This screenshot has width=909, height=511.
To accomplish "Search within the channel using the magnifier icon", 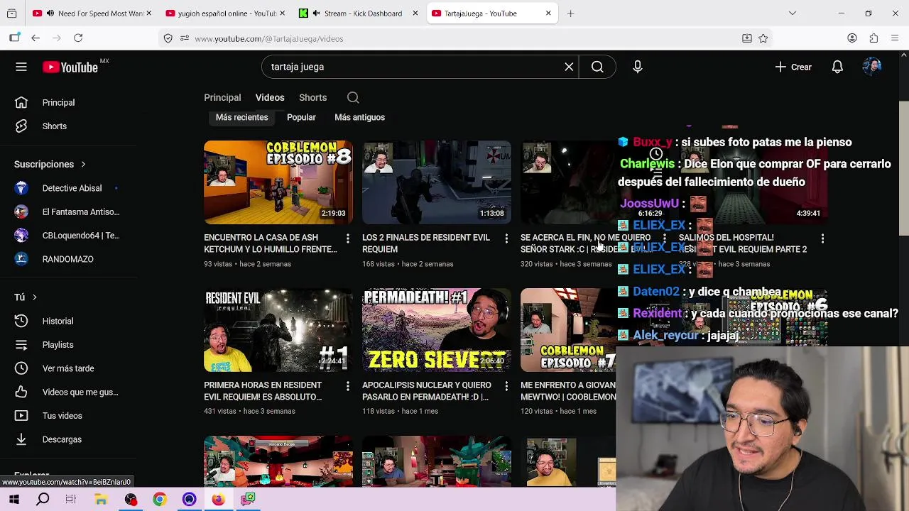I will 353,97.
